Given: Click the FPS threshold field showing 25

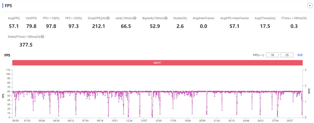Looking at the screenshot, I should click(x=287, y=55).
